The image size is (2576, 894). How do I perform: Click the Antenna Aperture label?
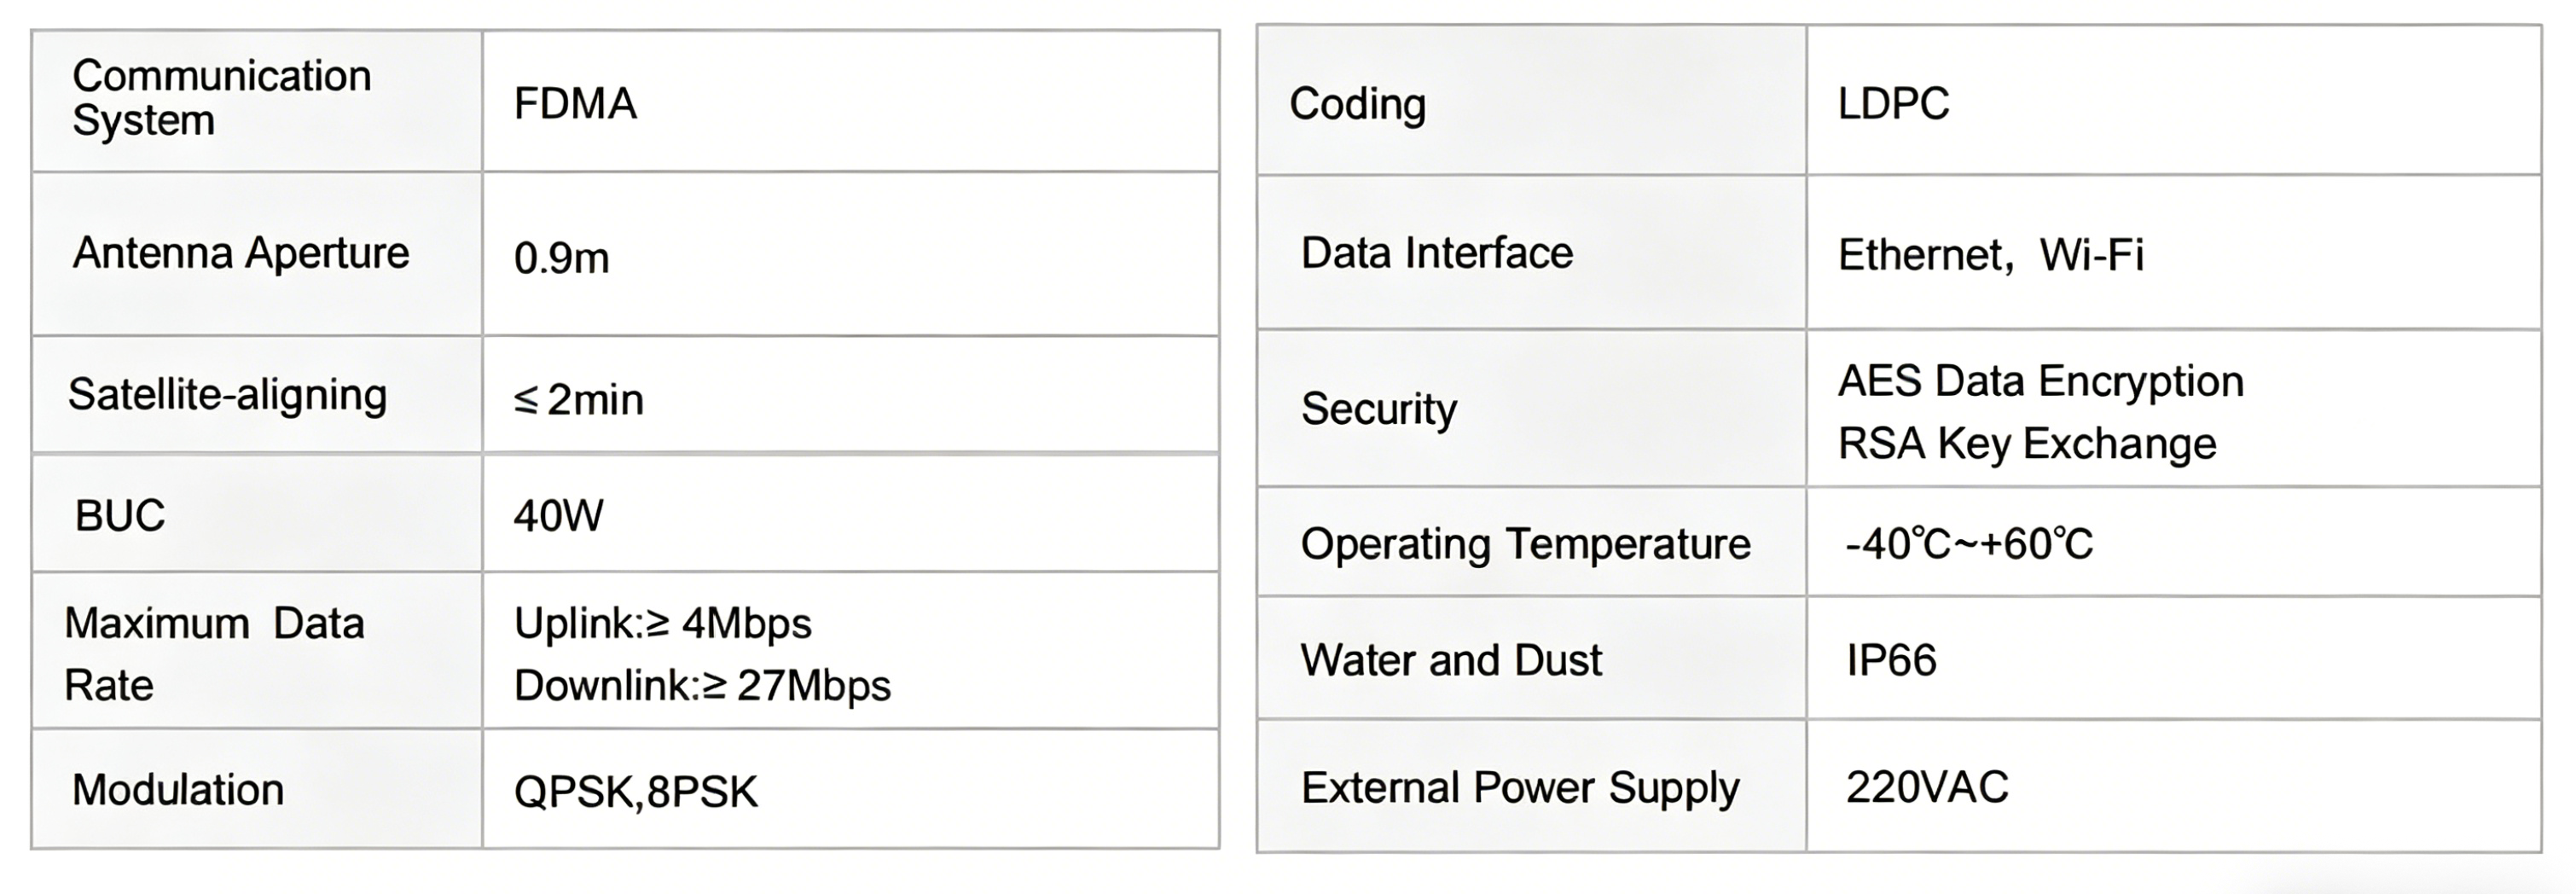(240, 253)
